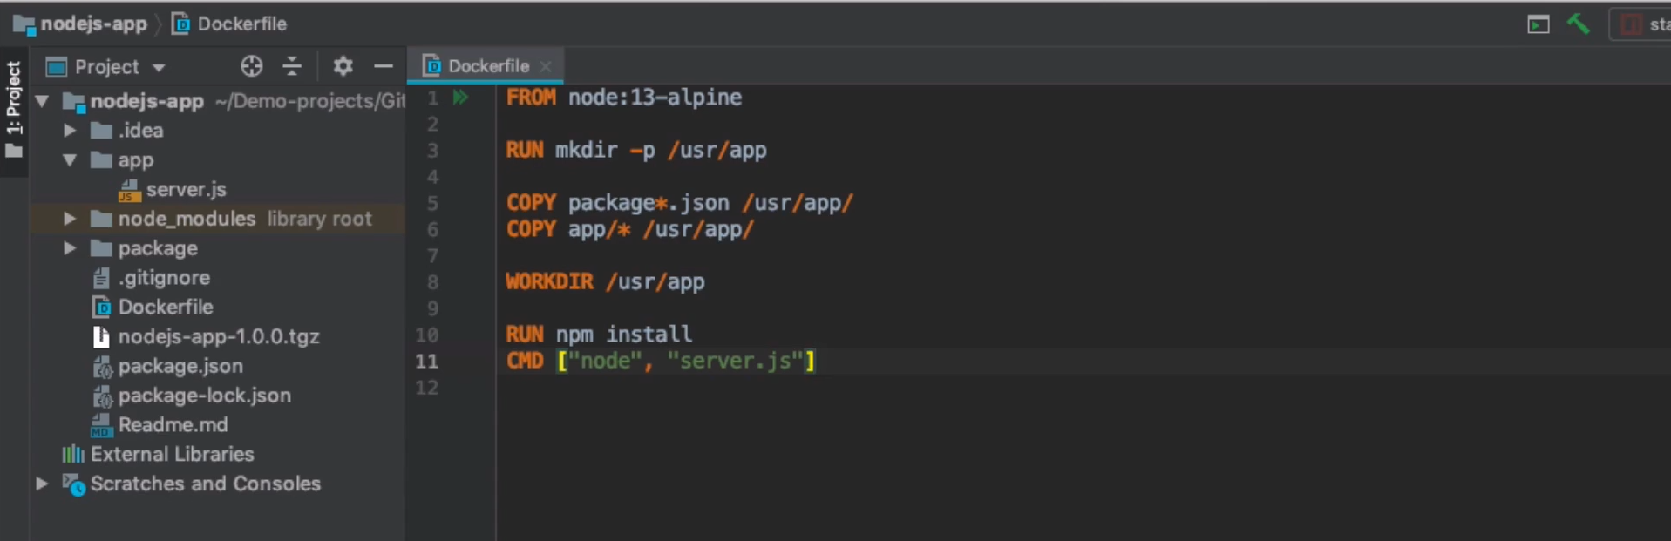Click the "server.js" string in CMD line
Image resolution: width=1671 pixels, height=541 pixels.
[x=735, y=361]
